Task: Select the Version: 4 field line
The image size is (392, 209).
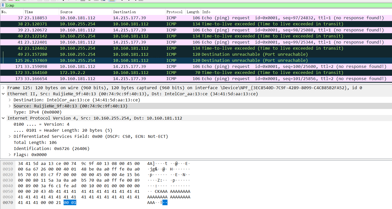Action: point(41,124)
